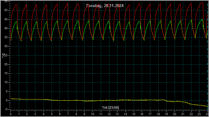Click the green curve's last peak
Screen dimensions: 209x117
[202, 19]
